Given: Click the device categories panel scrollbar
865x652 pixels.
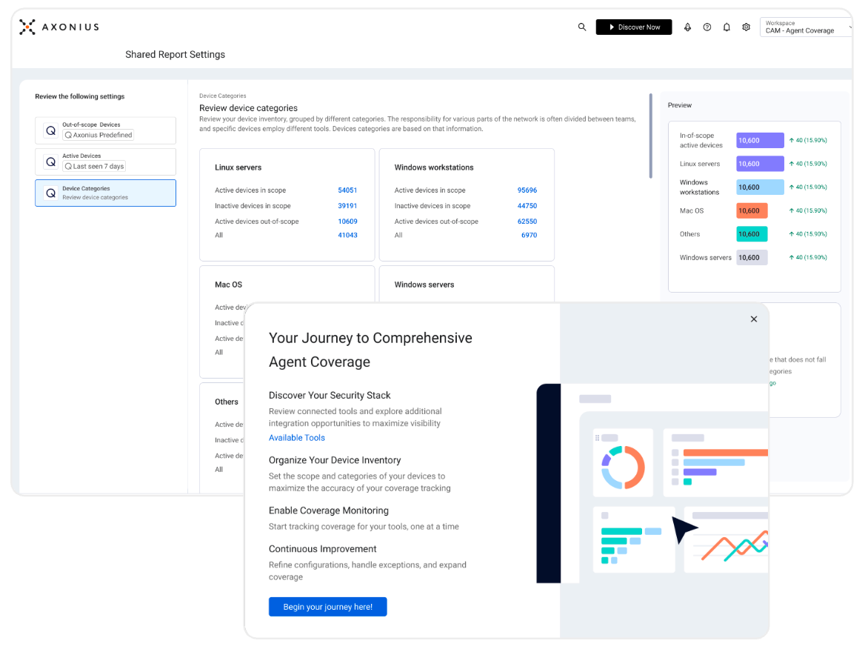Looking at the screenshot, I should pos(651,136).
